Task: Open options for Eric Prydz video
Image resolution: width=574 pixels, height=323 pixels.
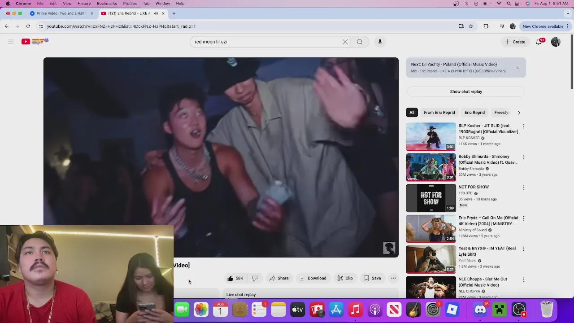Action: tap(523, 218)
